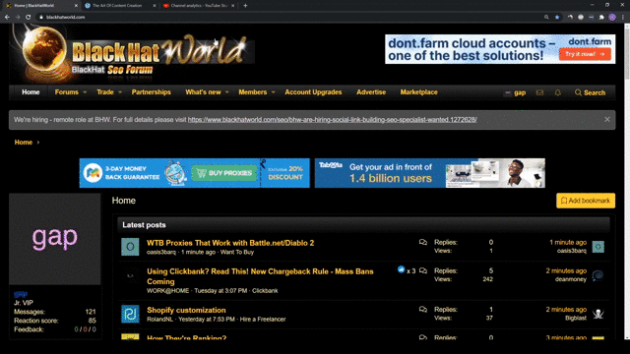Image resolution: width=630 pixels, height=354 pixels.
Task: Click replies icon on WTB Proxies row
Action: (x=422, y=243)
